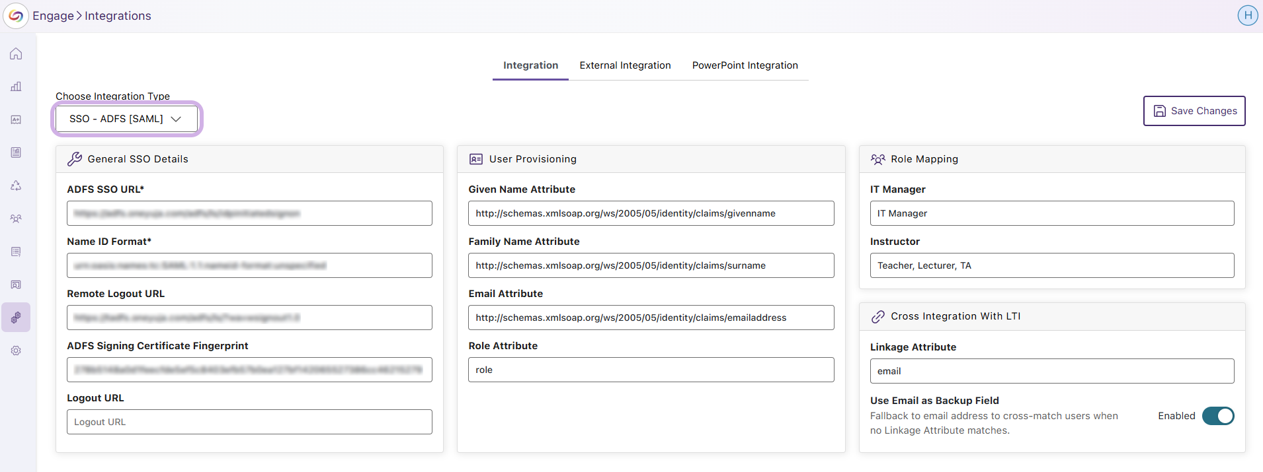Switch to the PowerPoint Integration tab
This screenshot has height=472, width=1263.
tap(745, 65)
